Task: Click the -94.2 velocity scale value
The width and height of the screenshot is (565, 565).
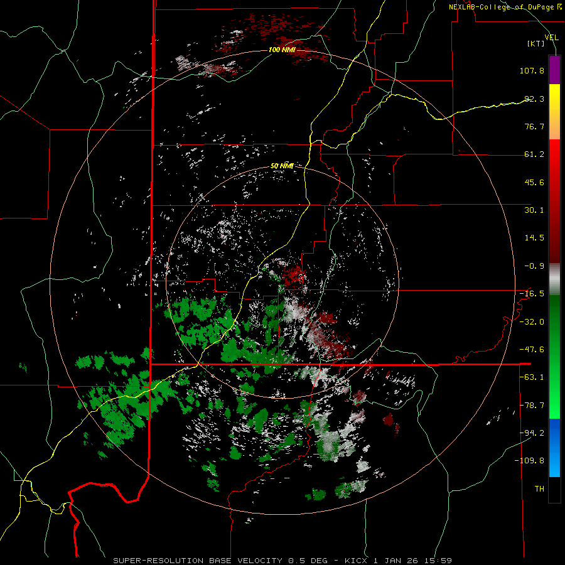Action: [532, 433]
